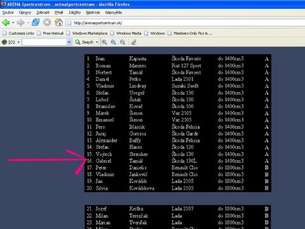Open the Forward history dropdown arrow

tap(28, 23)
